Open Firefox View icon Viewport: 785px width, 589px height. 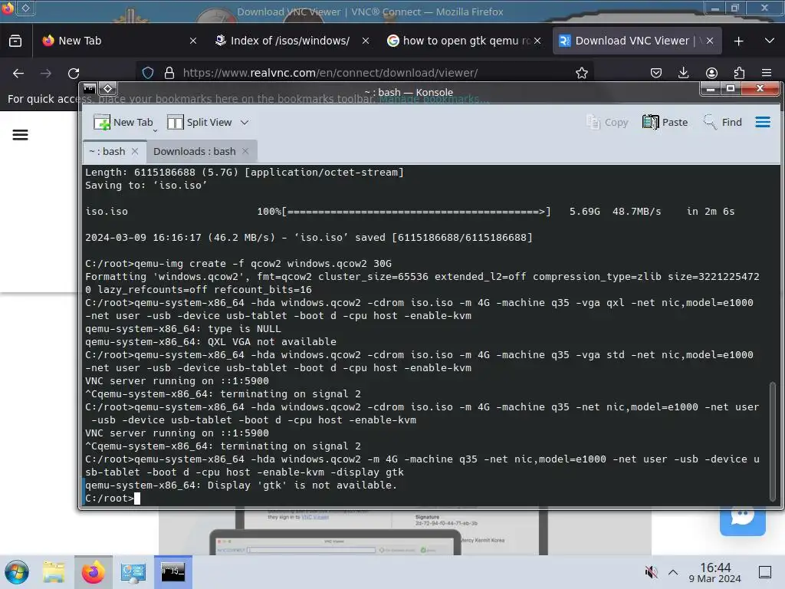15,41
